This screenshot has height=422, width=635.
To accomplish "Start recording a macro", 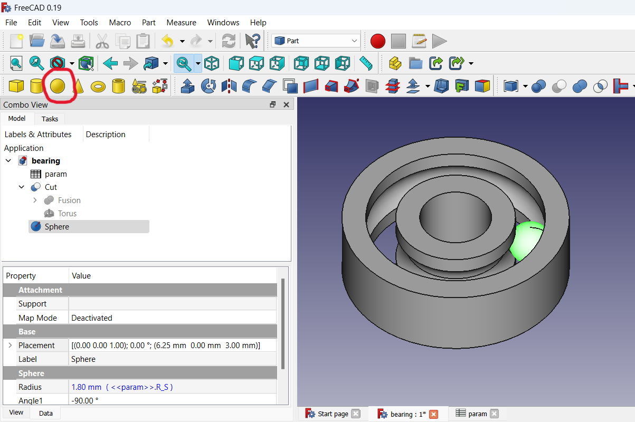I will [x=377, y=41].
